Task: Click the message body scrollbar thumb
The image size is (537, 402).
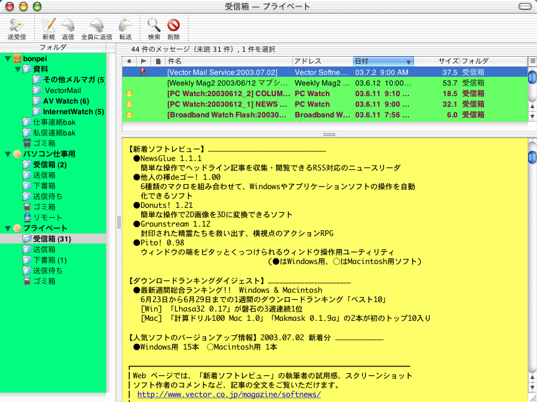Action: (x=532, y=156)
